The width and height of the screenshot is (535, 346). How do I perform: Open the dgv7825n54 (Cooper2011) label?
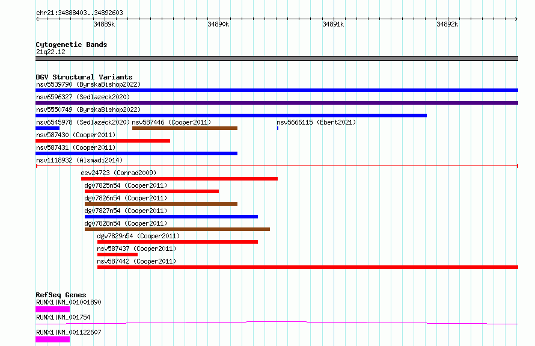(126, 185)
